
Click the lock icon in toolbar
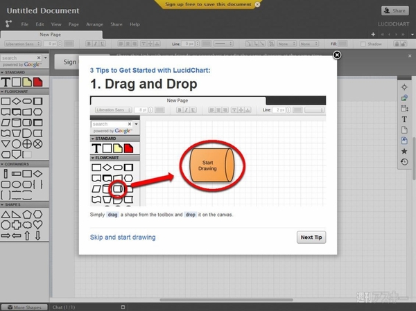397,44
